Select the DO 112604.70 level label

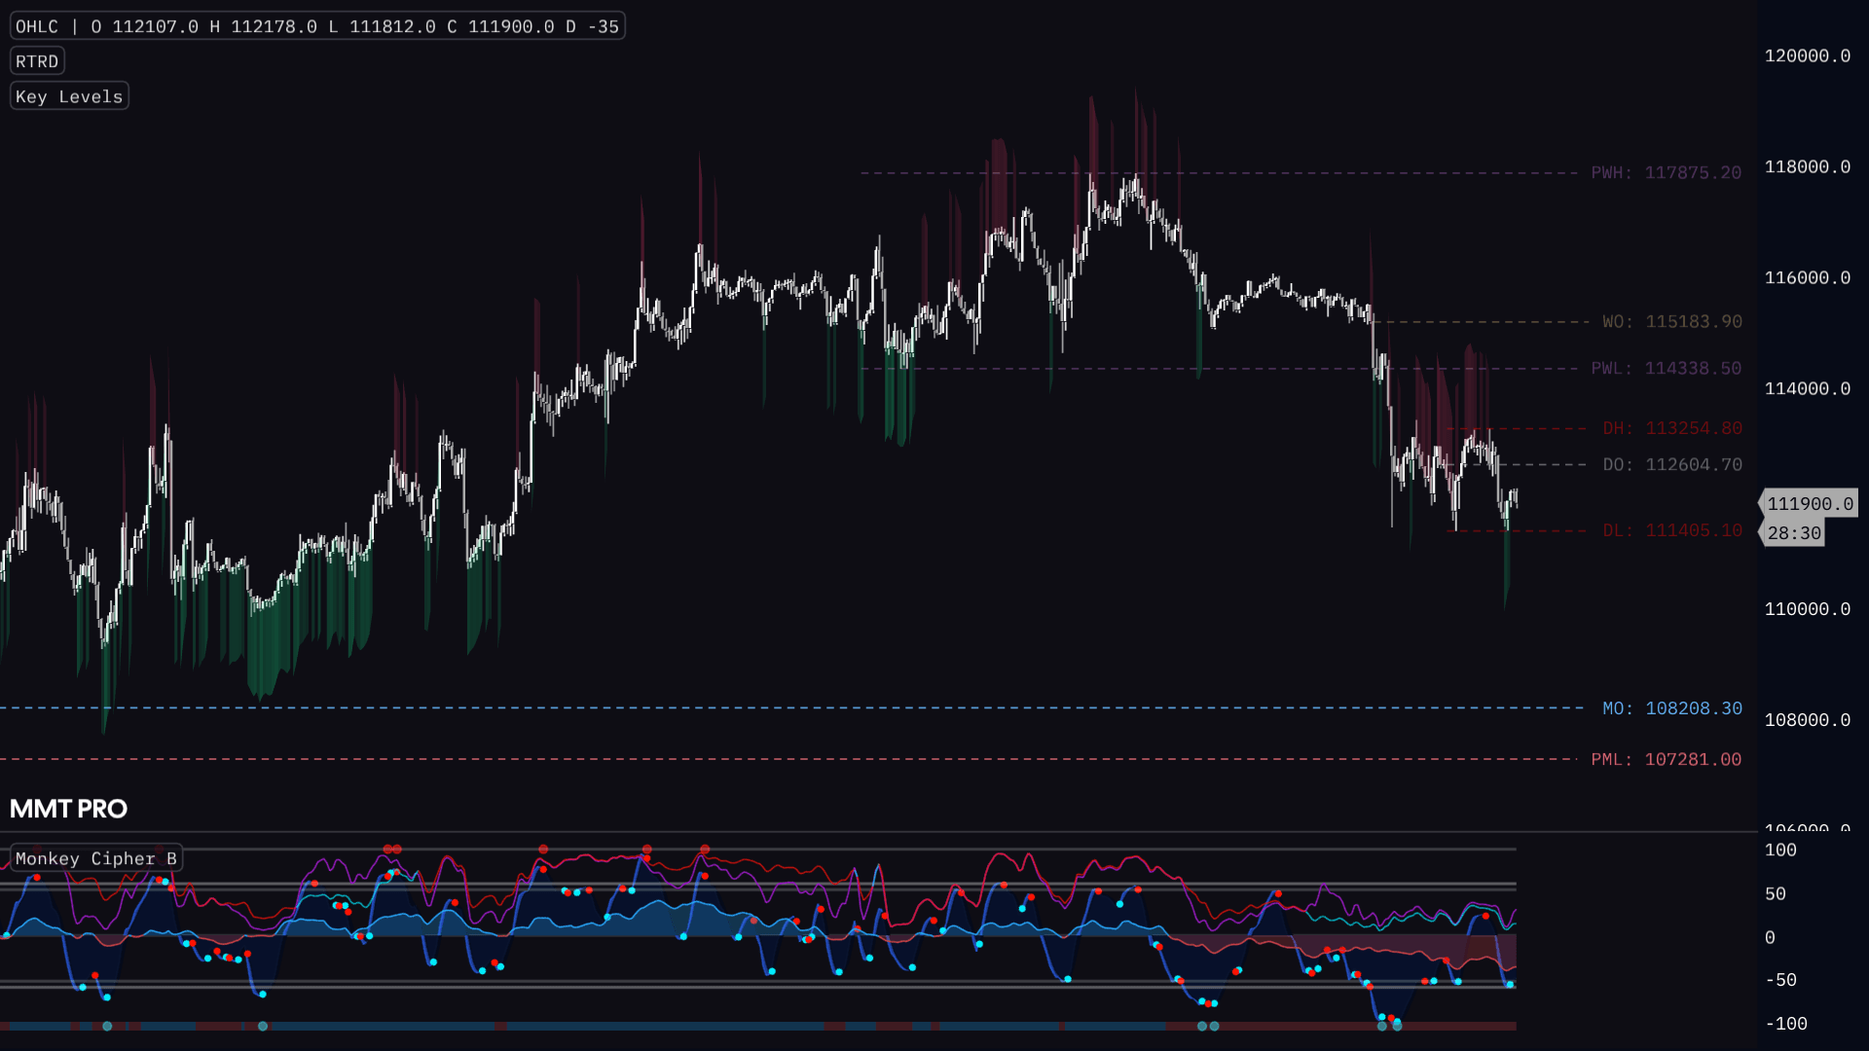click(x=1671, y=465)
